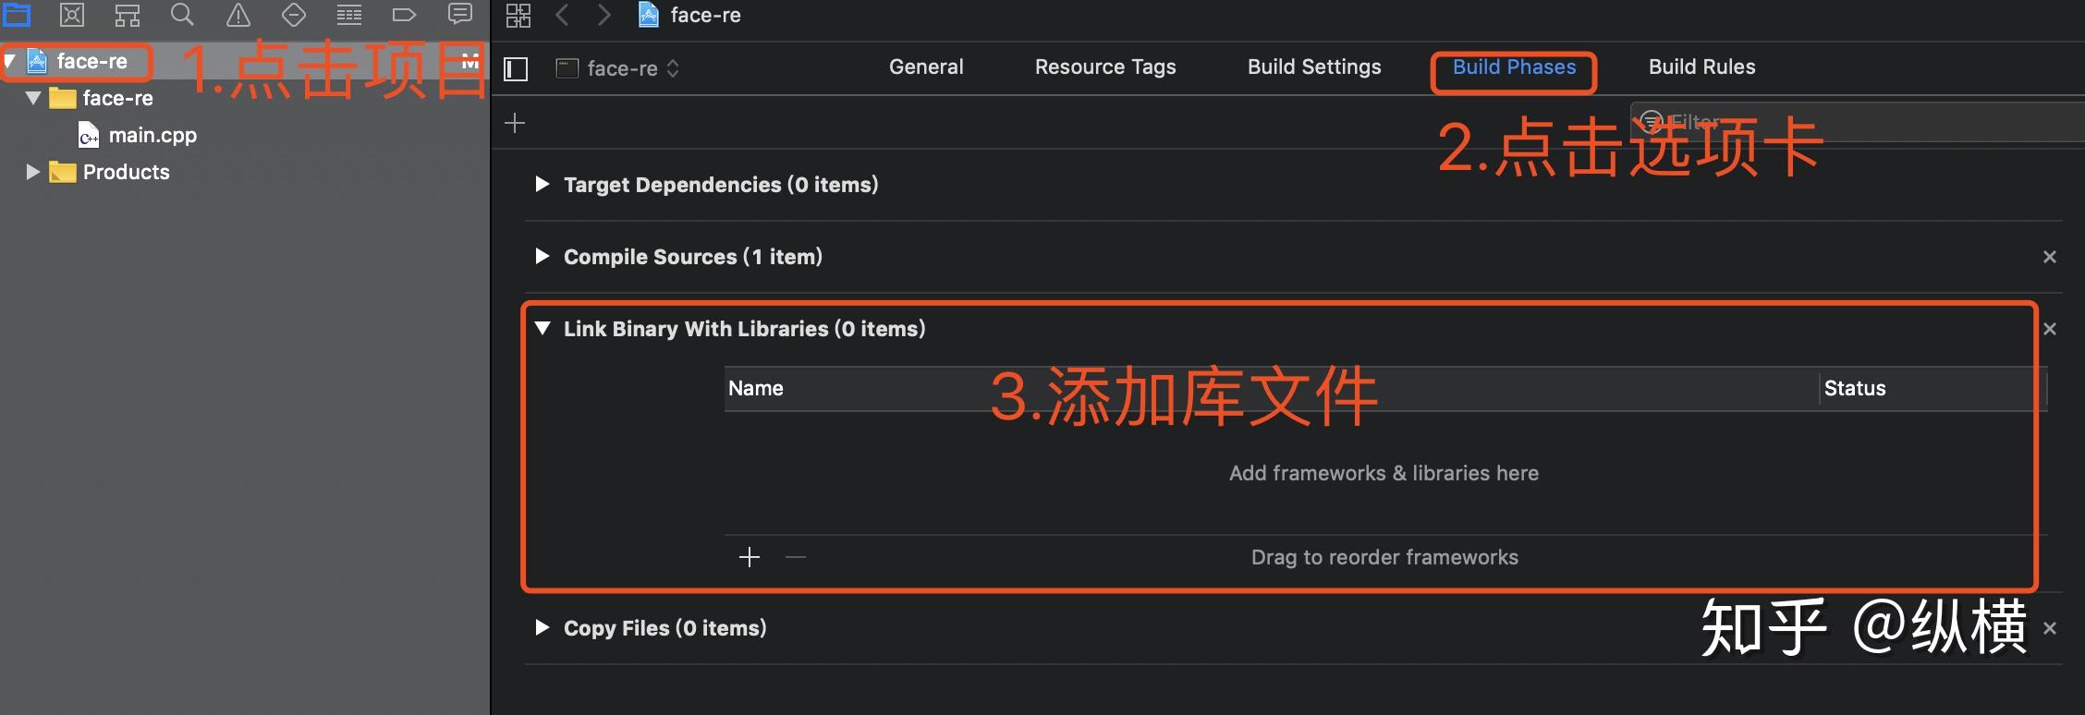Toggle the left sidebar visibility button
Viewport: 2085px width, 715px height.
pos(515,68)
